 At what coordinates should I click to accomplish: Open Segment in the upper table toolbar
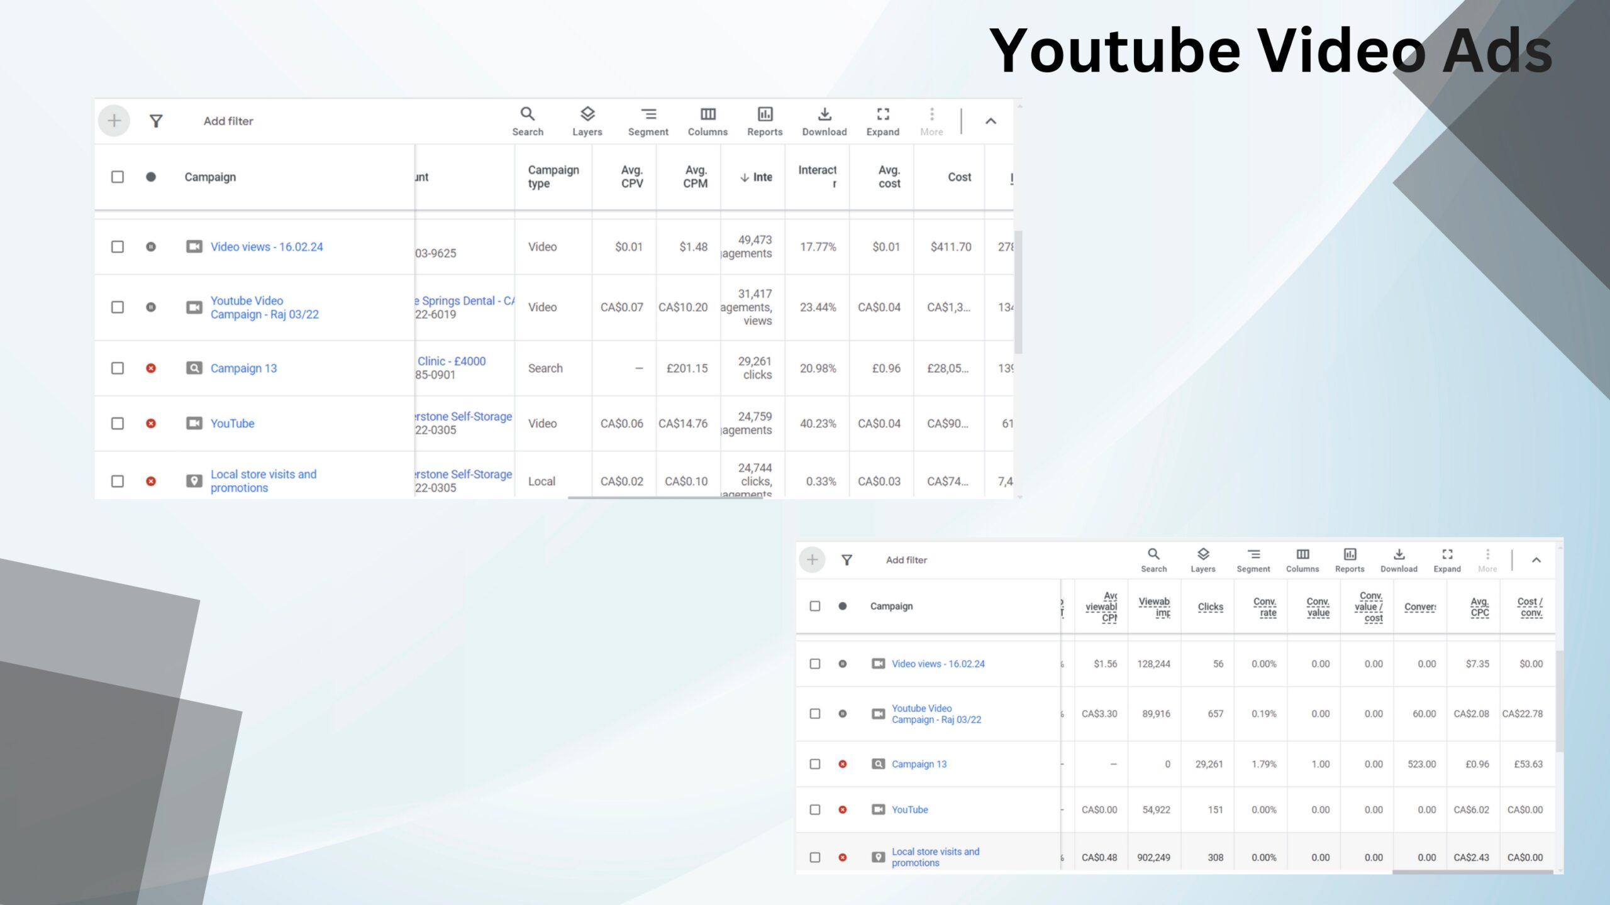[648, 121]
